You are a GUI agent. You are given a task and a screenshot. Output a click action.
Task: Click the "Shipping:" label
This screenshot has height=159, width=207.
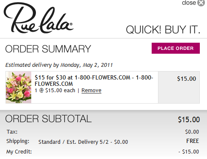coord(18,141)
